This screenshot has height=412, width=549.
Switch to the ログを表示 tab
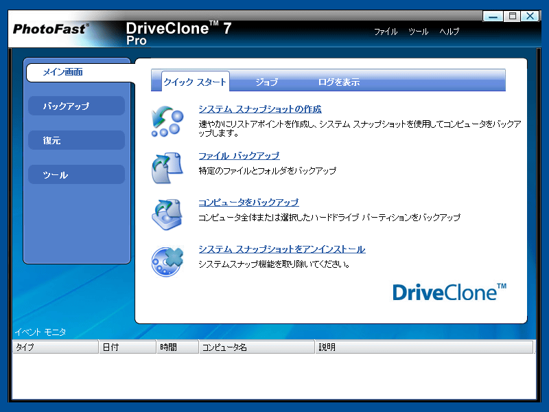pos(338,82)
